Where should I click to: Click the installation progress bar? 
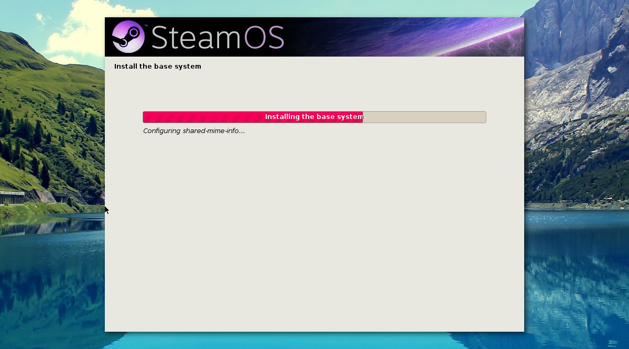pyautogui.click(x=314, y=117)
